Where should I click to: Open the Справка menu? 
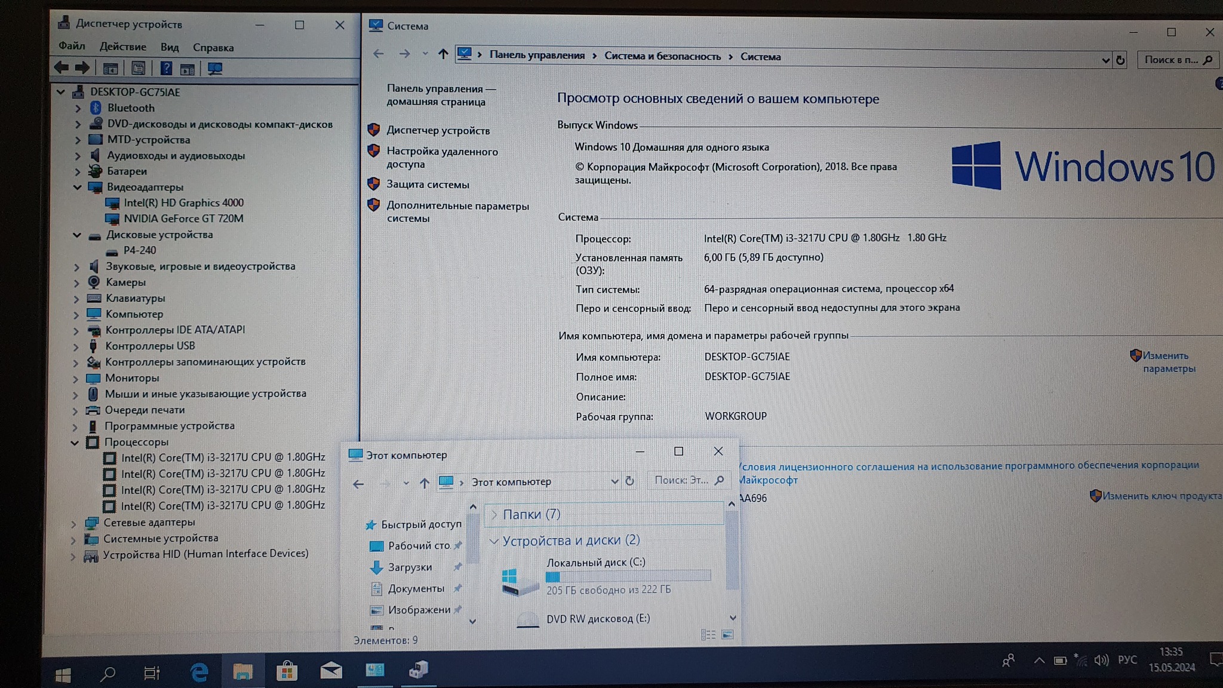pos(213,47)
